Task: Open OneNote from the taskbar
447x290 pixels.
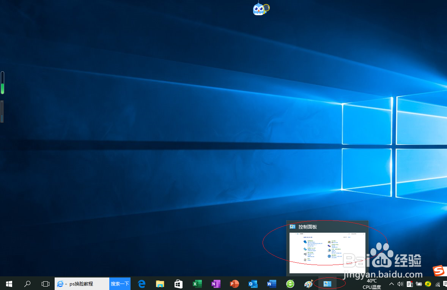Action: point(216,284)
